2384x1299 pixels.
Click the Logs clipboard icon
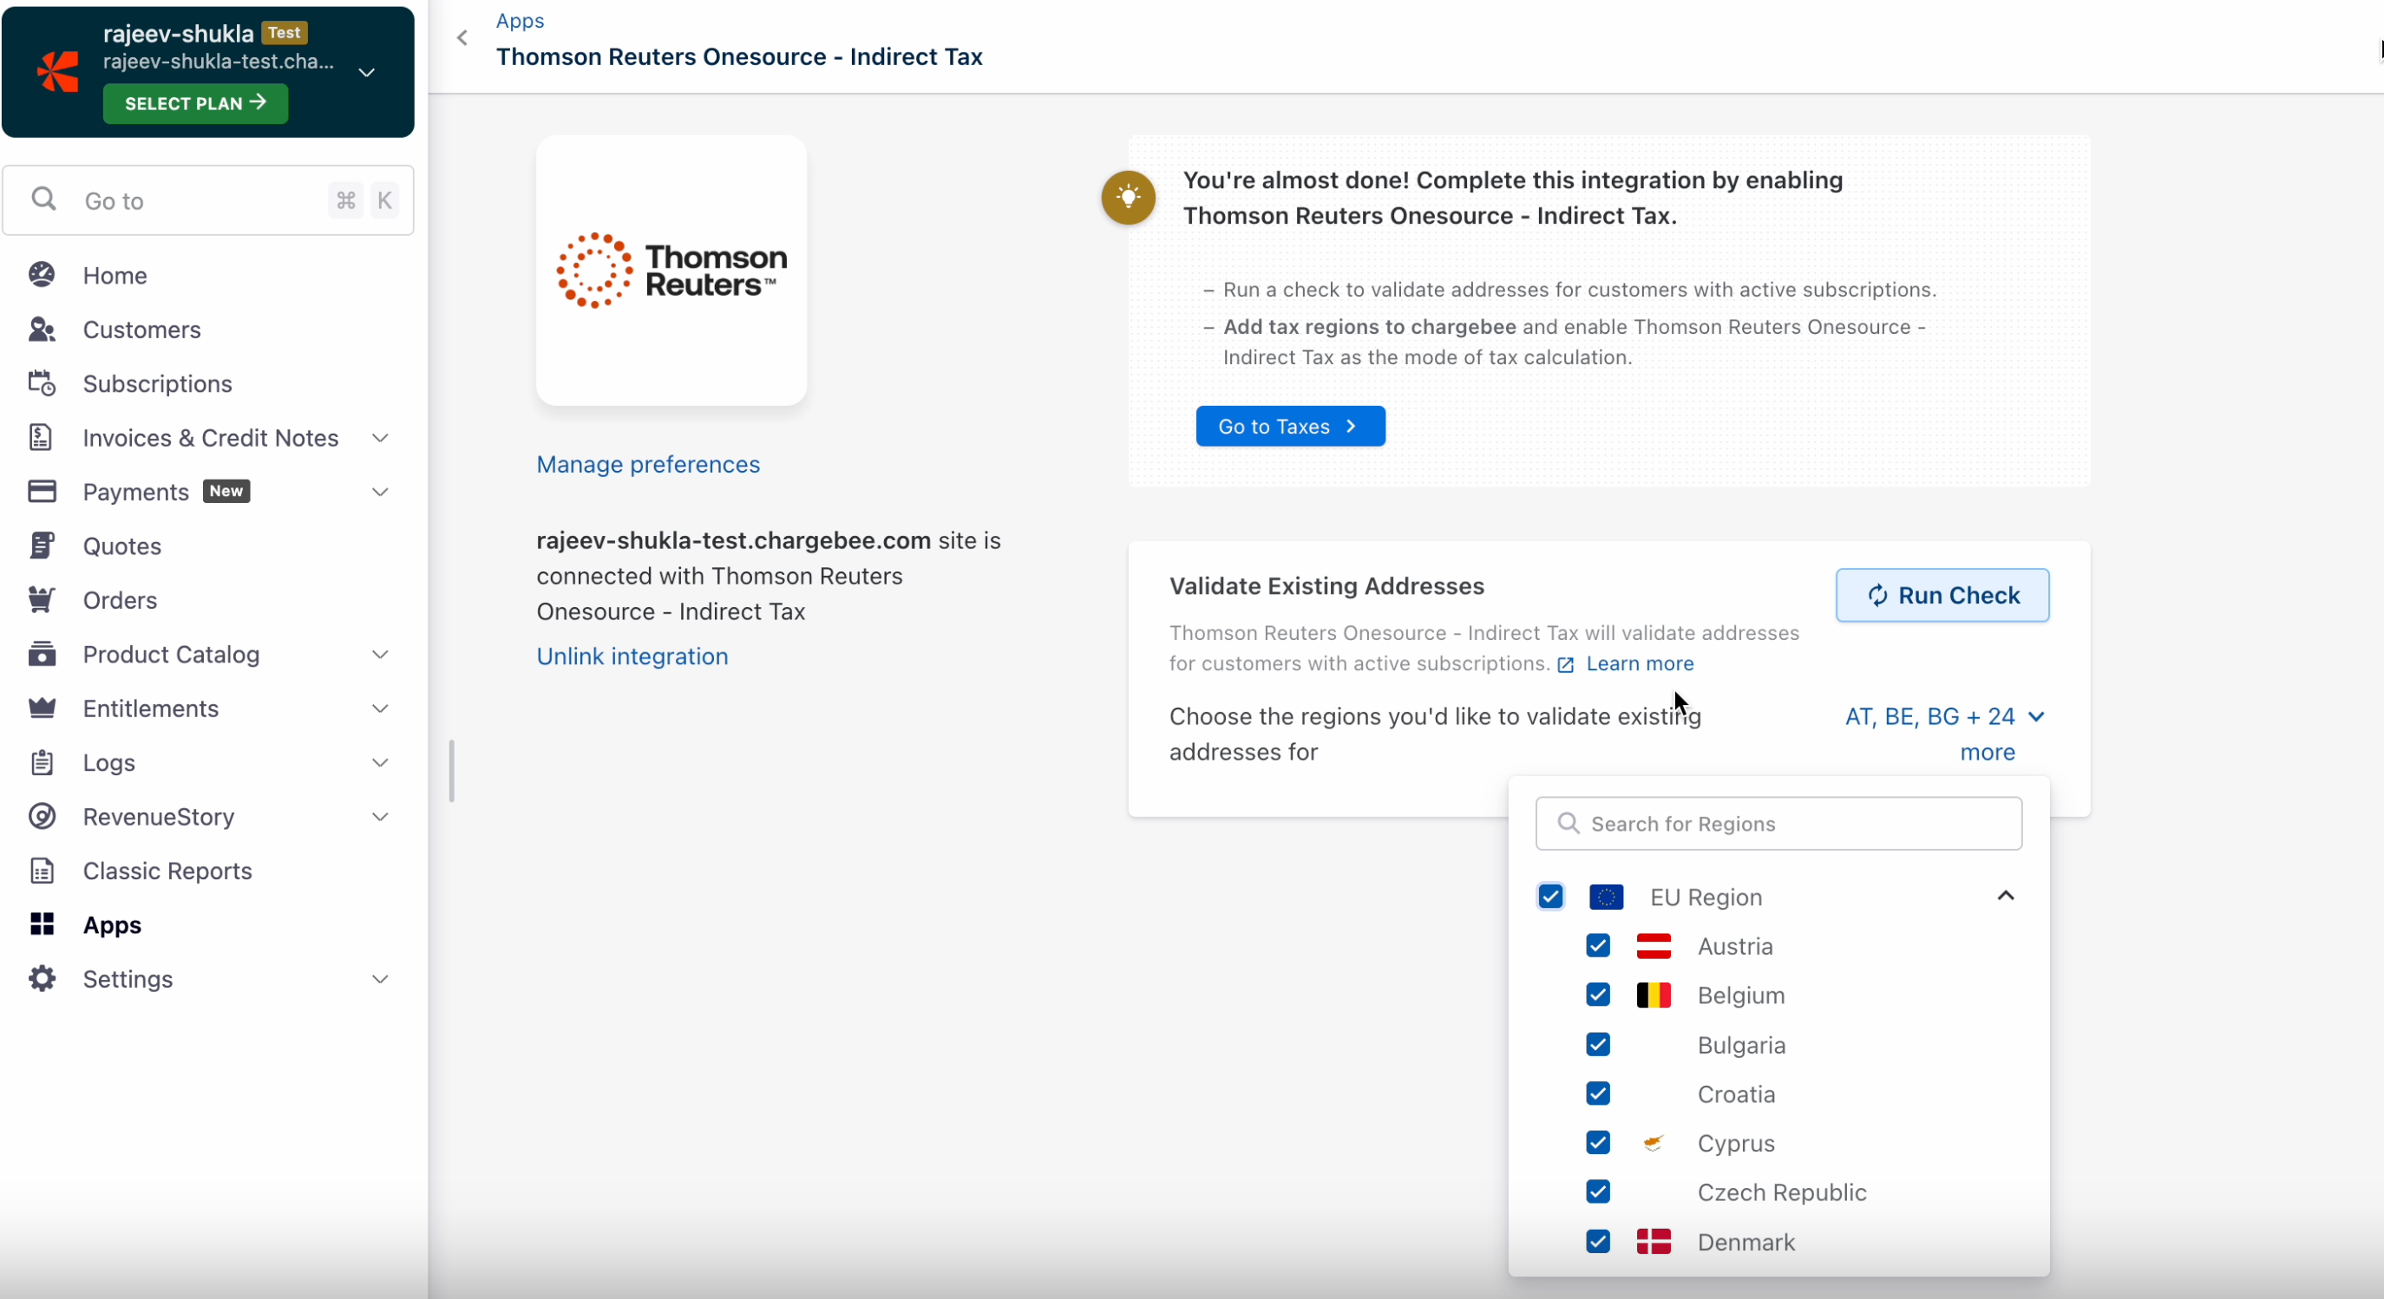(x=42, y=762)
